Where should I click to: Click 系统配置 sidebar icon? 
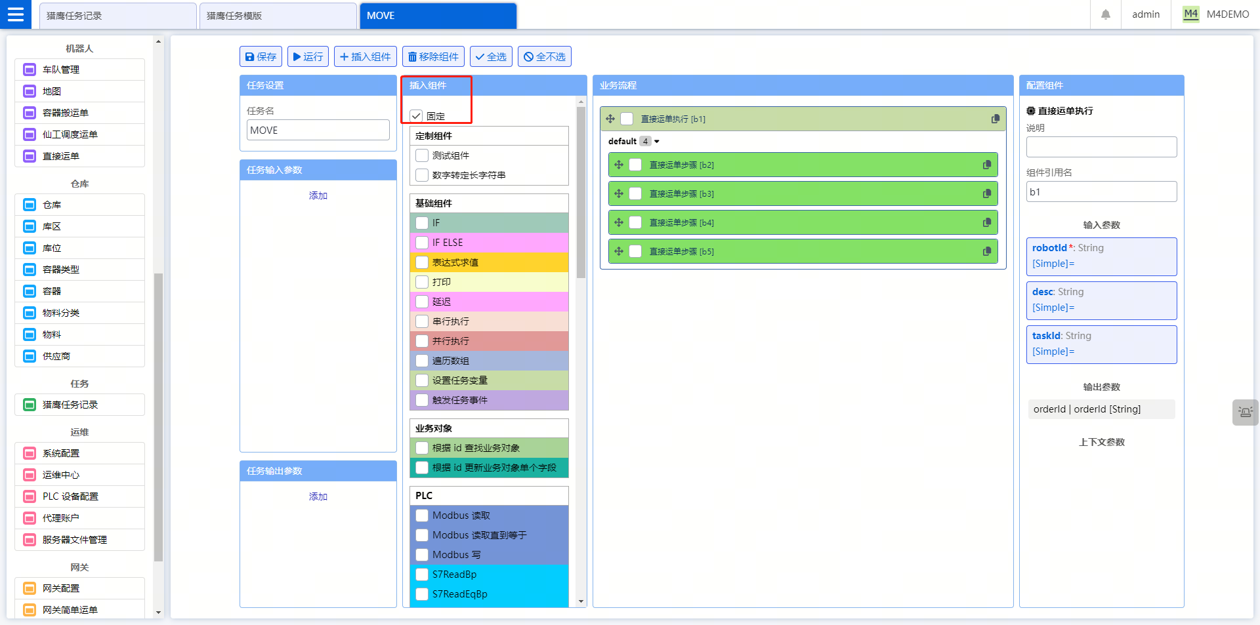pos(30,453)
